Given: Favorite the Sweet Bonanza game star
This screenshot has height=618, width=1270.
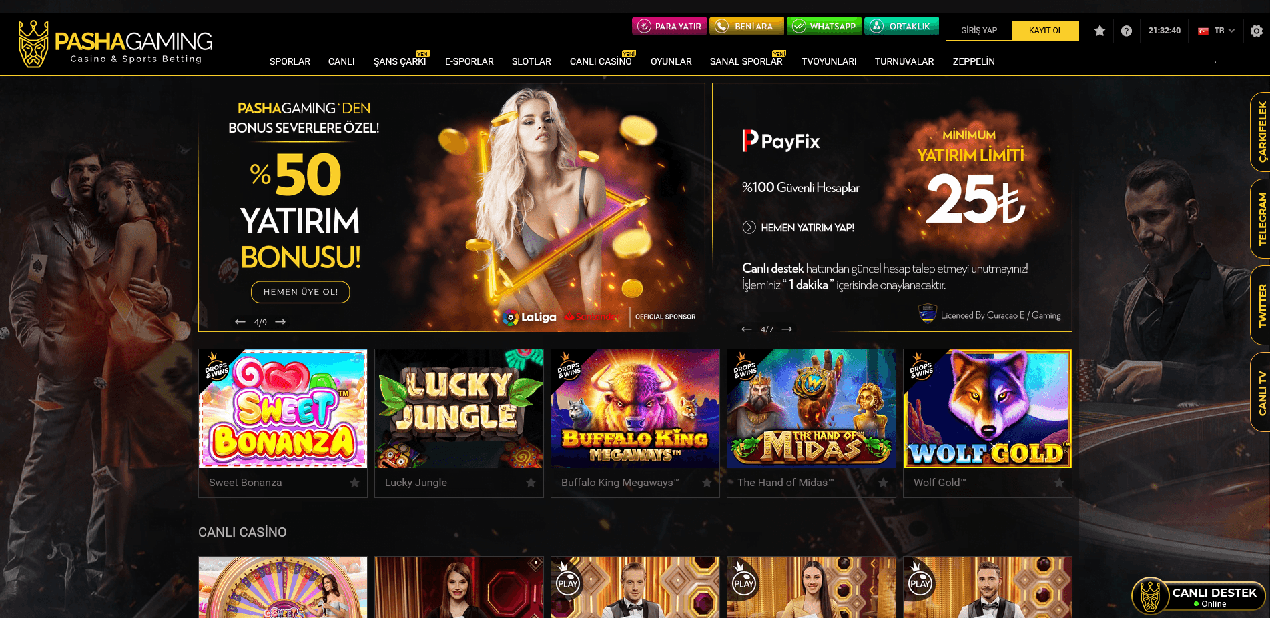Looking at the screenshot, I should tap(354, 483).
